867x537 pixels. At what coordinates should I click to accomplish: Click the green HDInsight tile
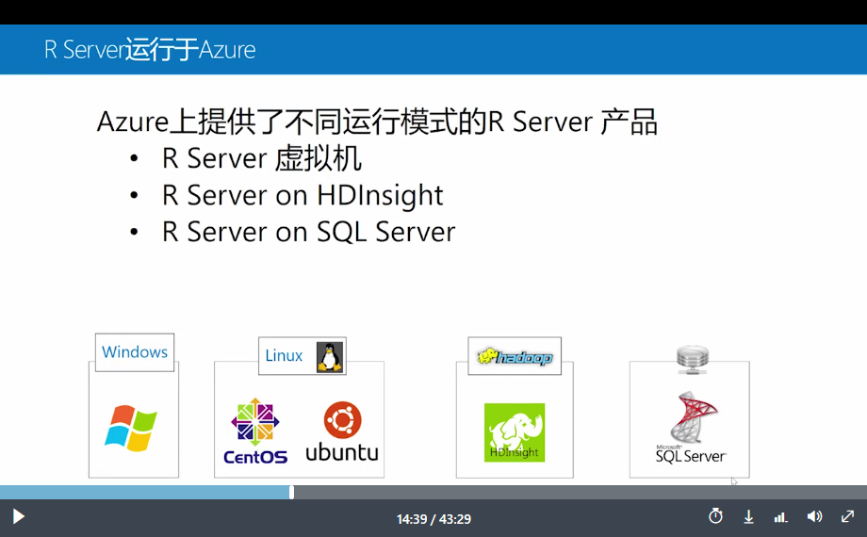click(515, 432)
